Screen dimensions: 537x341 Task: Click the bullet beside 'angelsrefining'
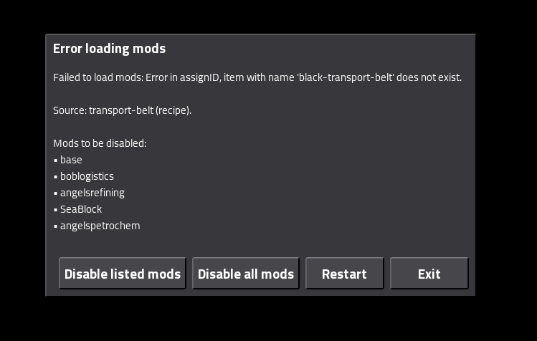[x=55, y=193]
